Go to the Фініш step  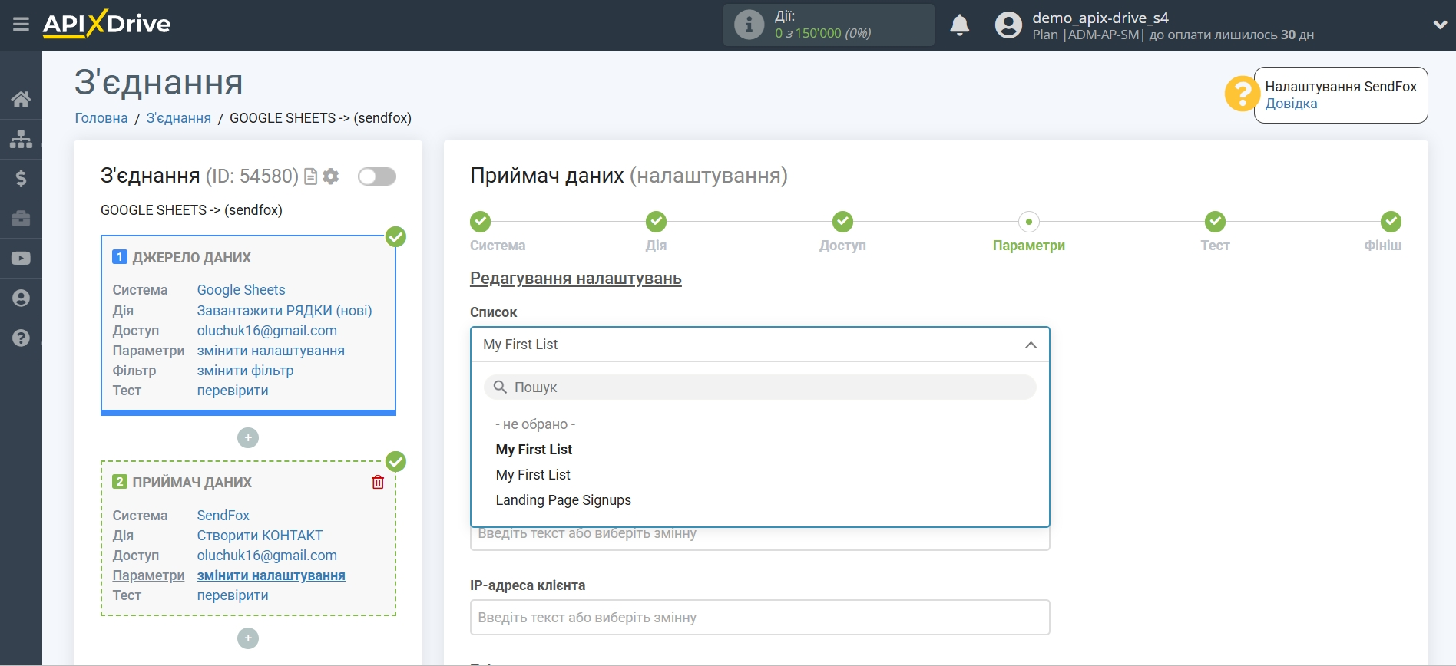coord(1391,222)
